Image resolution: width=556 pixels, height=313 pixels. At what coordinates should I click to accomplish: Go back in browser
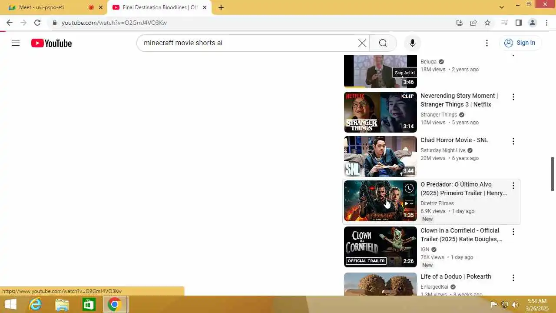[10, 23]
